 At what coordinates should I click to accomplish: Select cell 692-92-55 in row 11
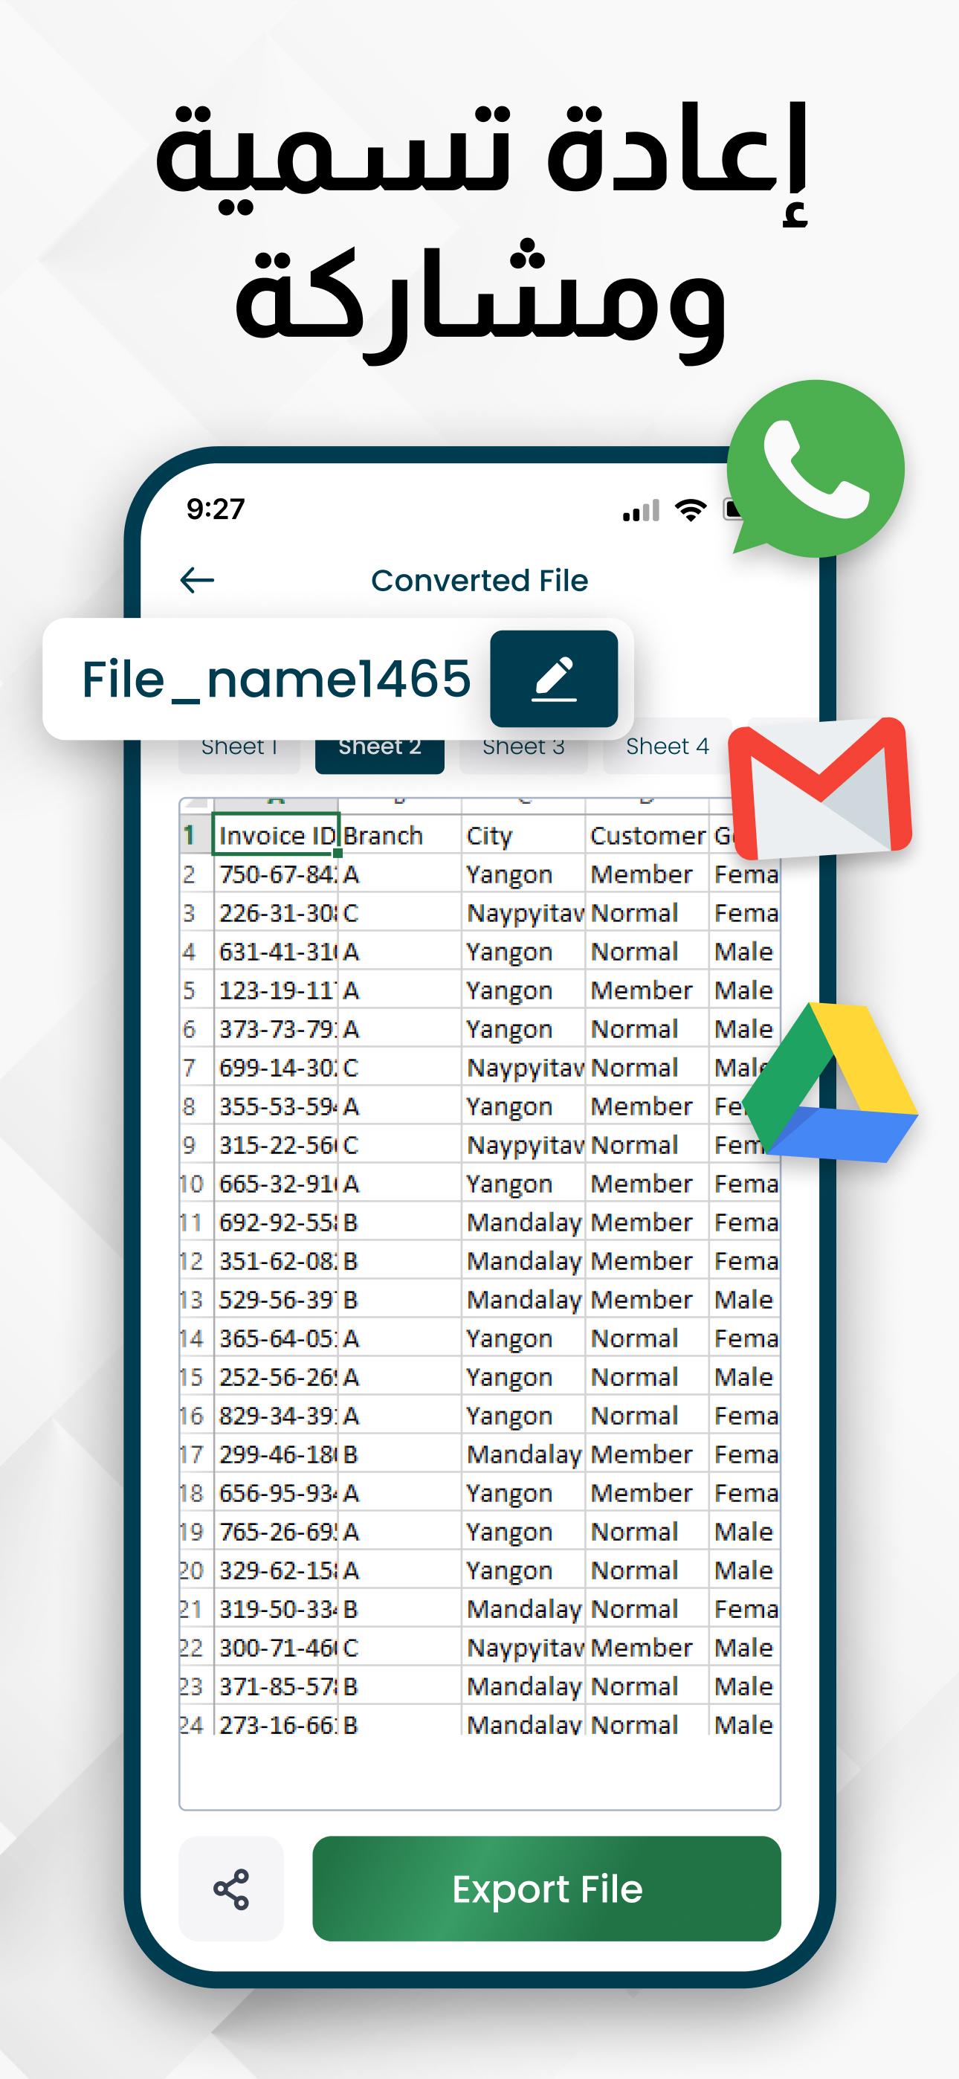coord(275,1222)
